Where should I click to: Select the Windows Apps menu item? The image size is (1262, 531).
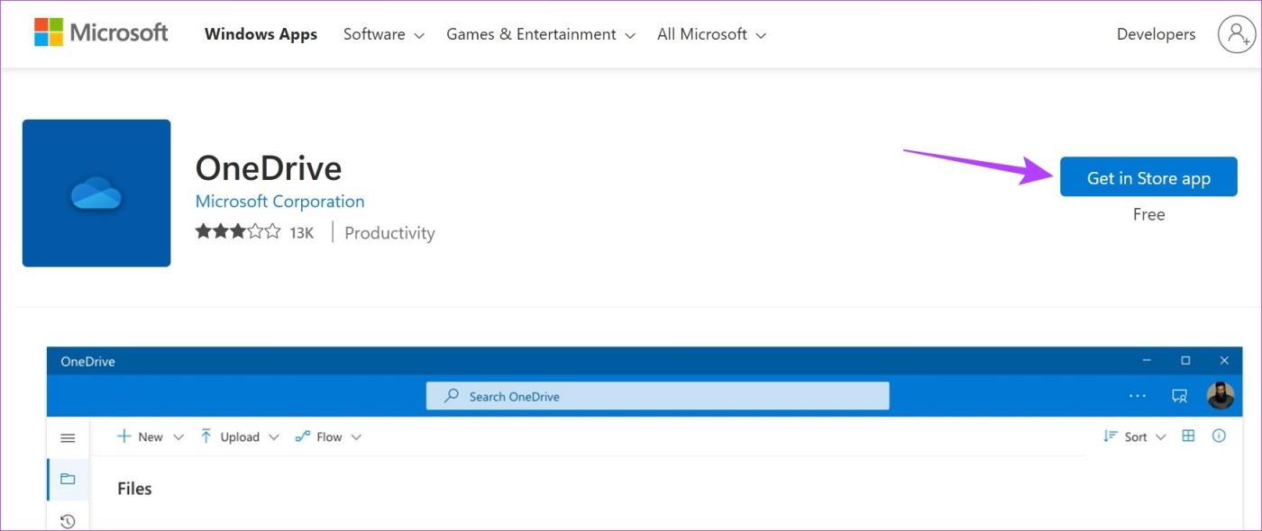(261, 34)
